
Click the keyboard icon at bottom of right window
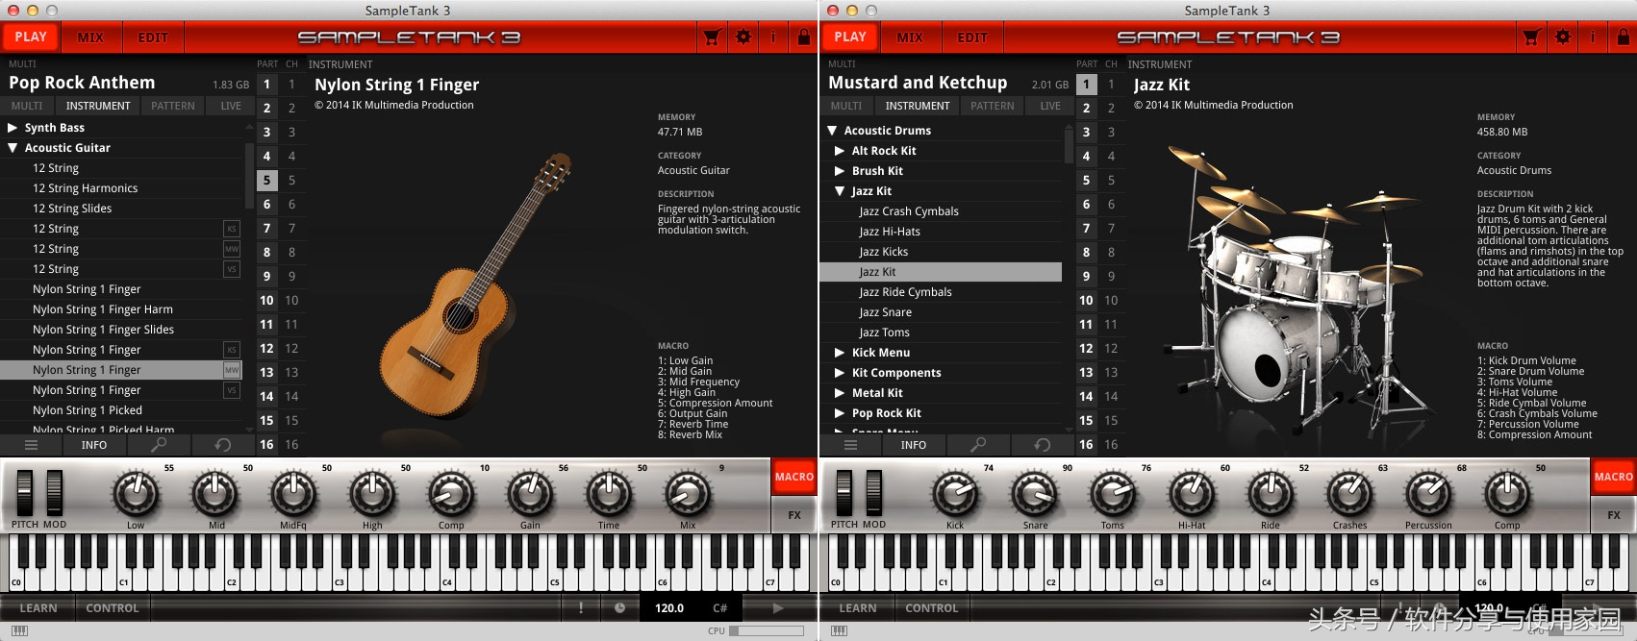click(839, 631)
